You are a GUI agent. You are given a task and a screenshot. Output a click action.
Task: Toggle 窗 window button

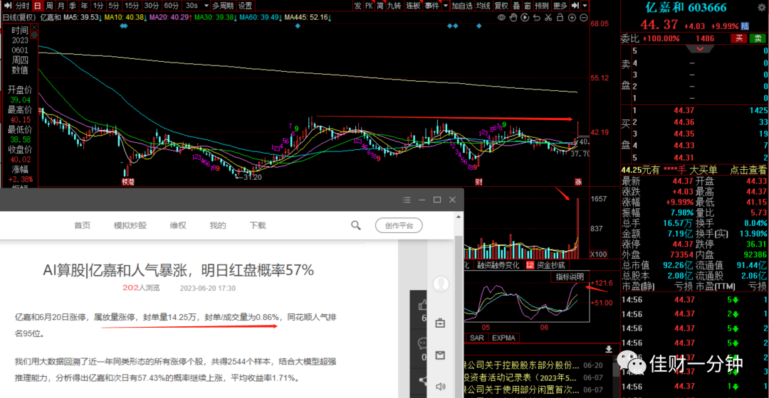[527, 6]
